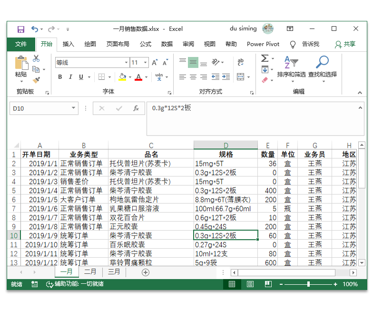Screen dimensions: 373x309
Task: Add a new sheet with plus icon
Action: pyautogui.click(x=146, y=272)
